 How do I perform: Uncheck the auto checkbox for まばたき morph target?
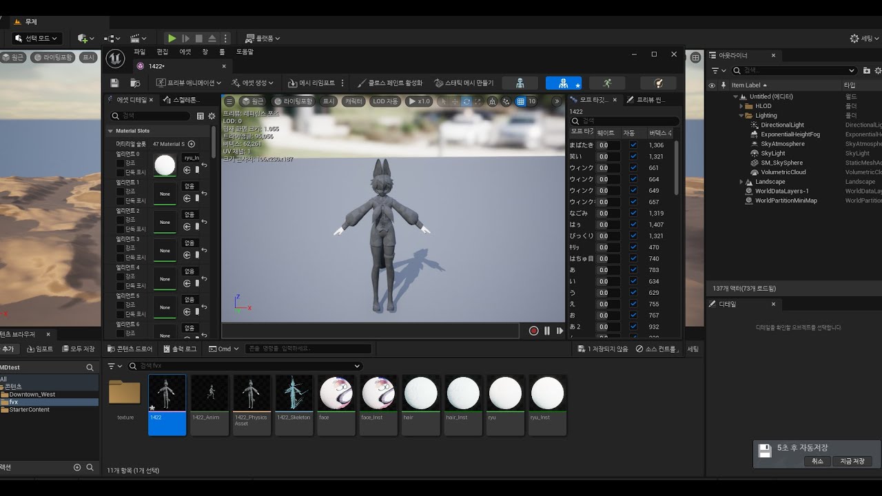[633, 145]
